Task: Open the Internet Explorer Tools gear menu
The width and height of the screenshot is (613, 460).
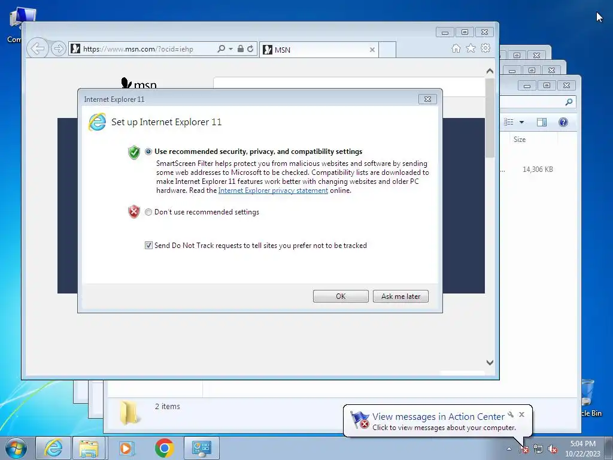Action: [x=485, y=48]
